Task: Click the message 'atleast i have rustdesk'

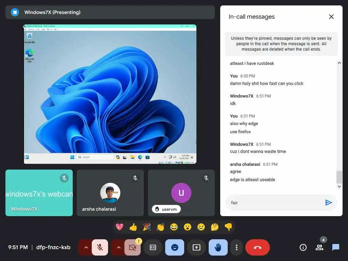Action: (252, 63)
